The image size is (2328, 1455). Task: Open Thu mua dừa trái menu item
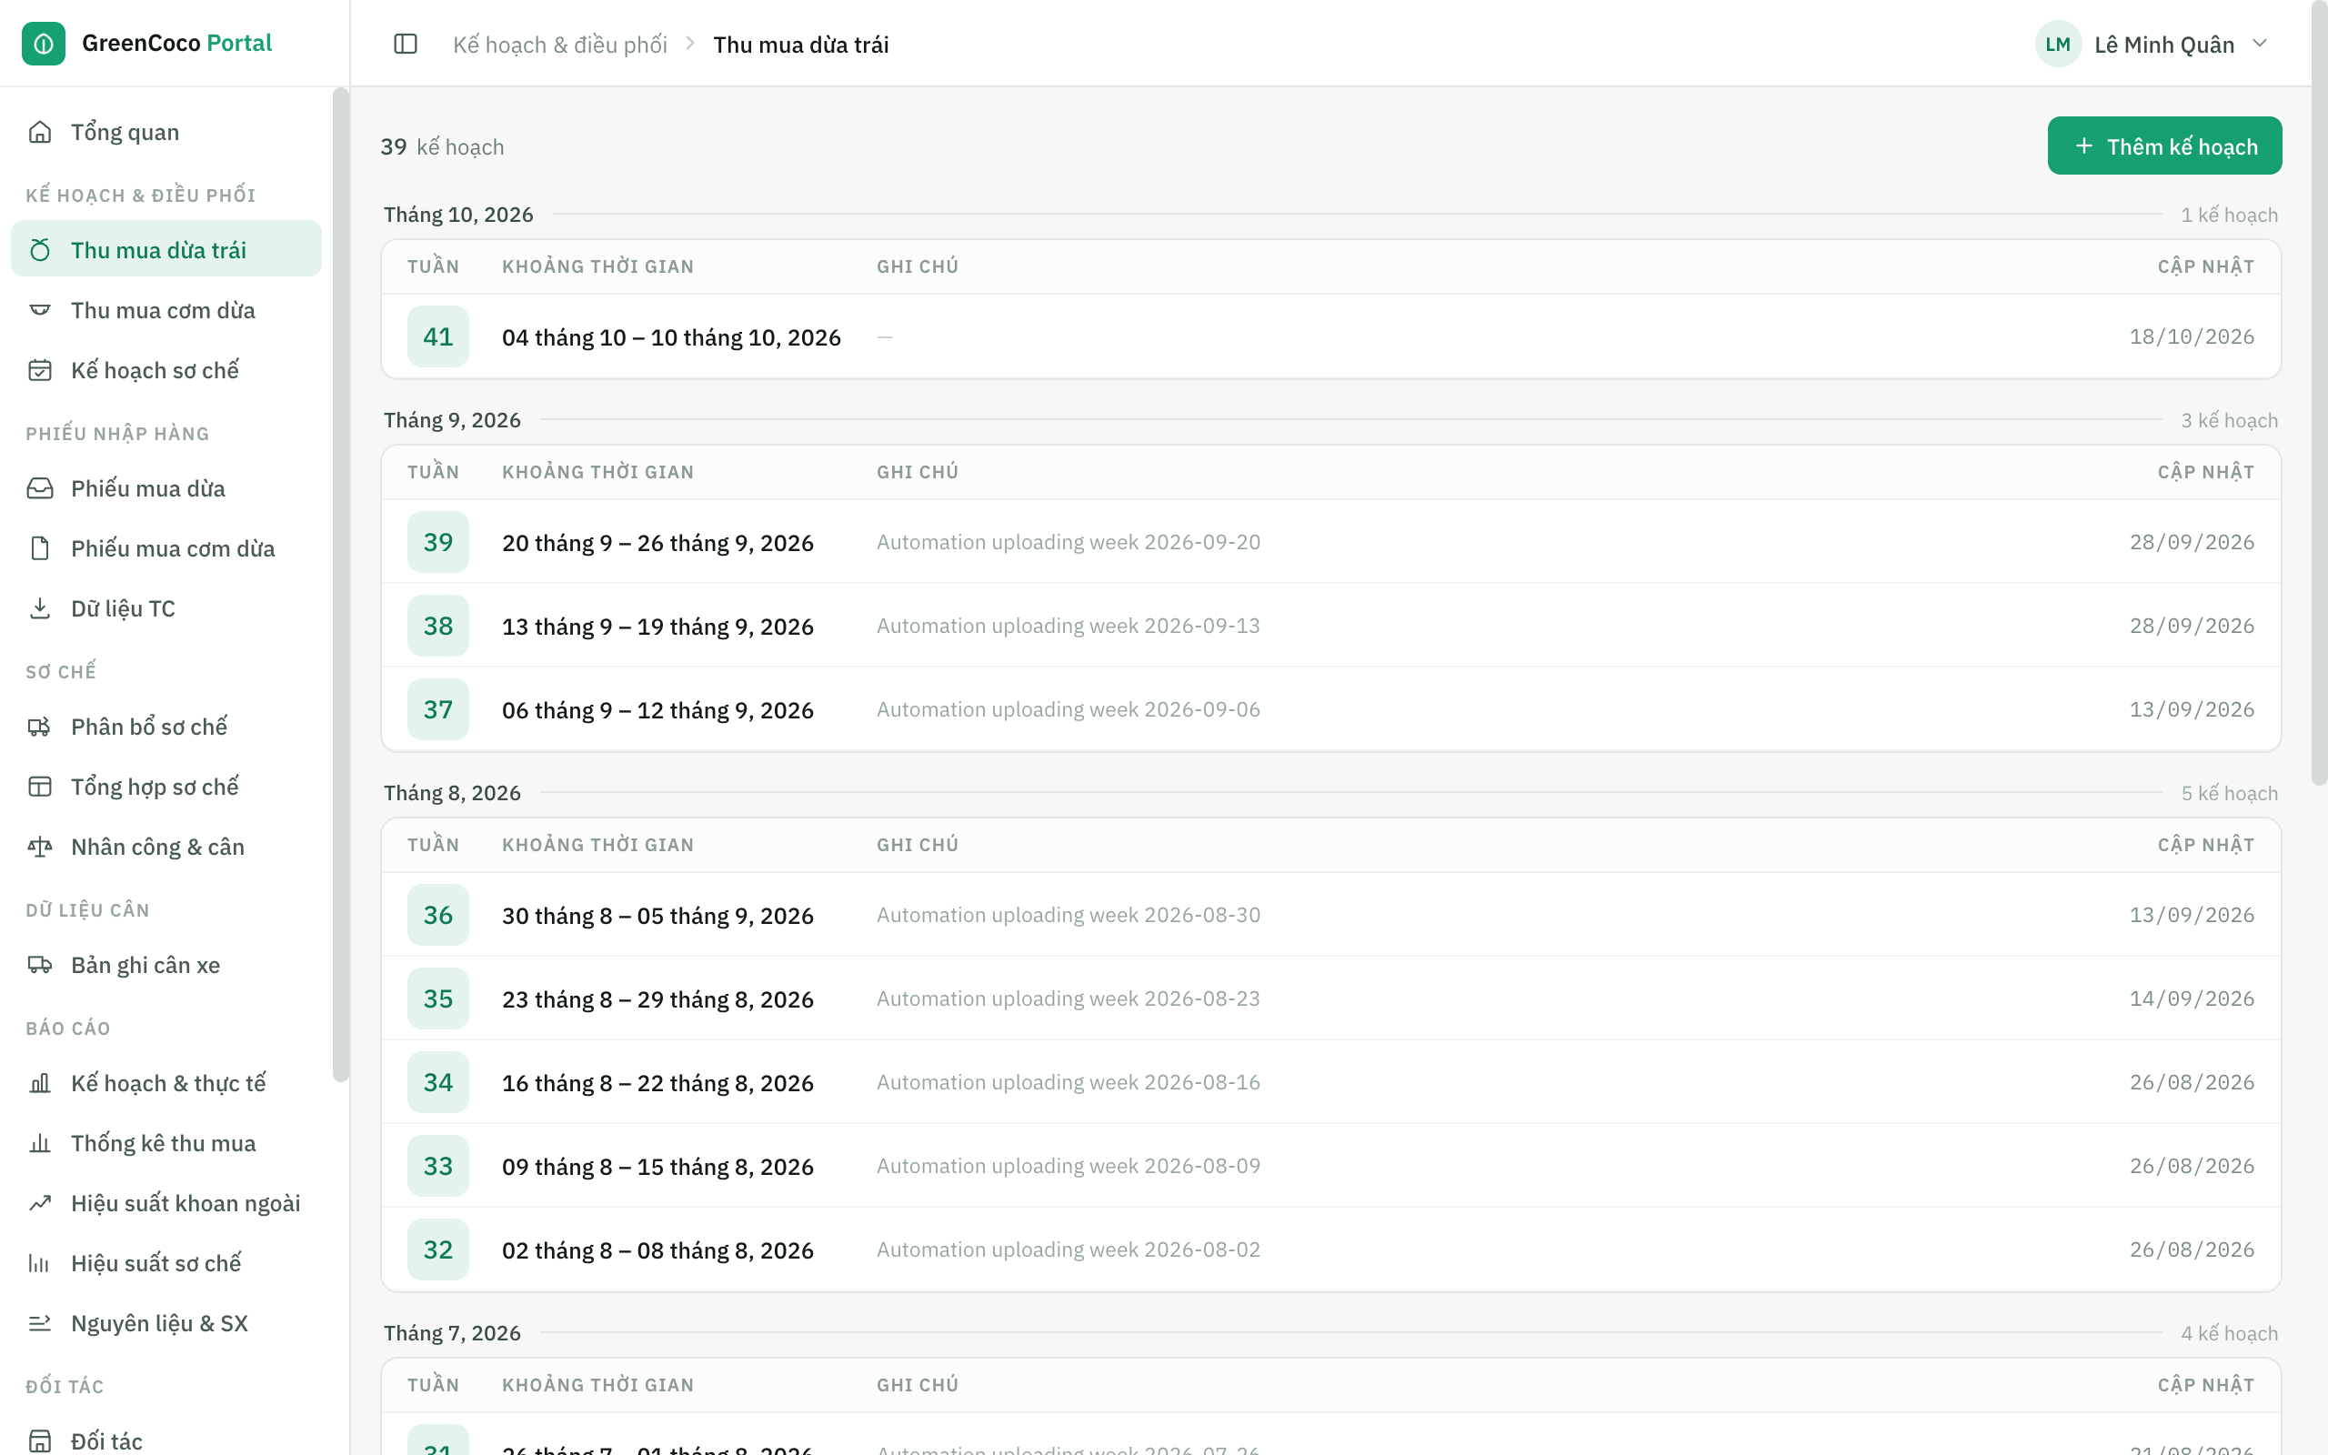click(x=166, y=249)
